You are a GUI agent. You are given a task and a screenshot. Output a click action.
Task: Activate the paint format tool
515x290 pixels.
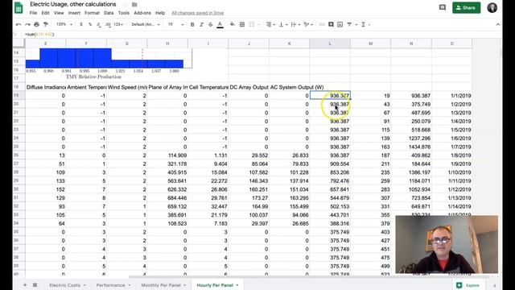pos(46,24)
